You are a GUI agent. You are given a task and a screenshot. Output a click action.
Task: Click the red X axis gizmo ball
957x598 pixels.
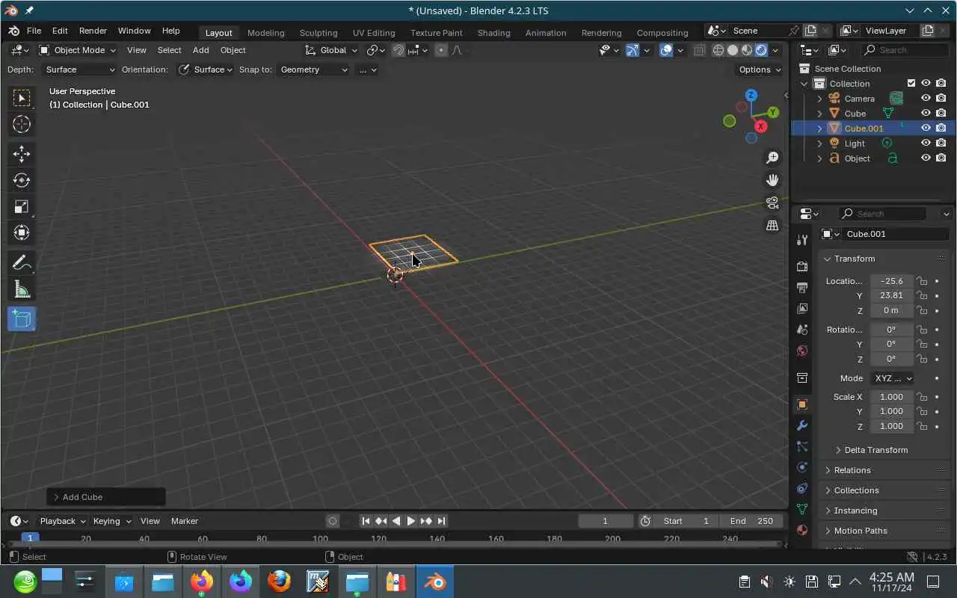pyautogui.click(x=761, y=126)
